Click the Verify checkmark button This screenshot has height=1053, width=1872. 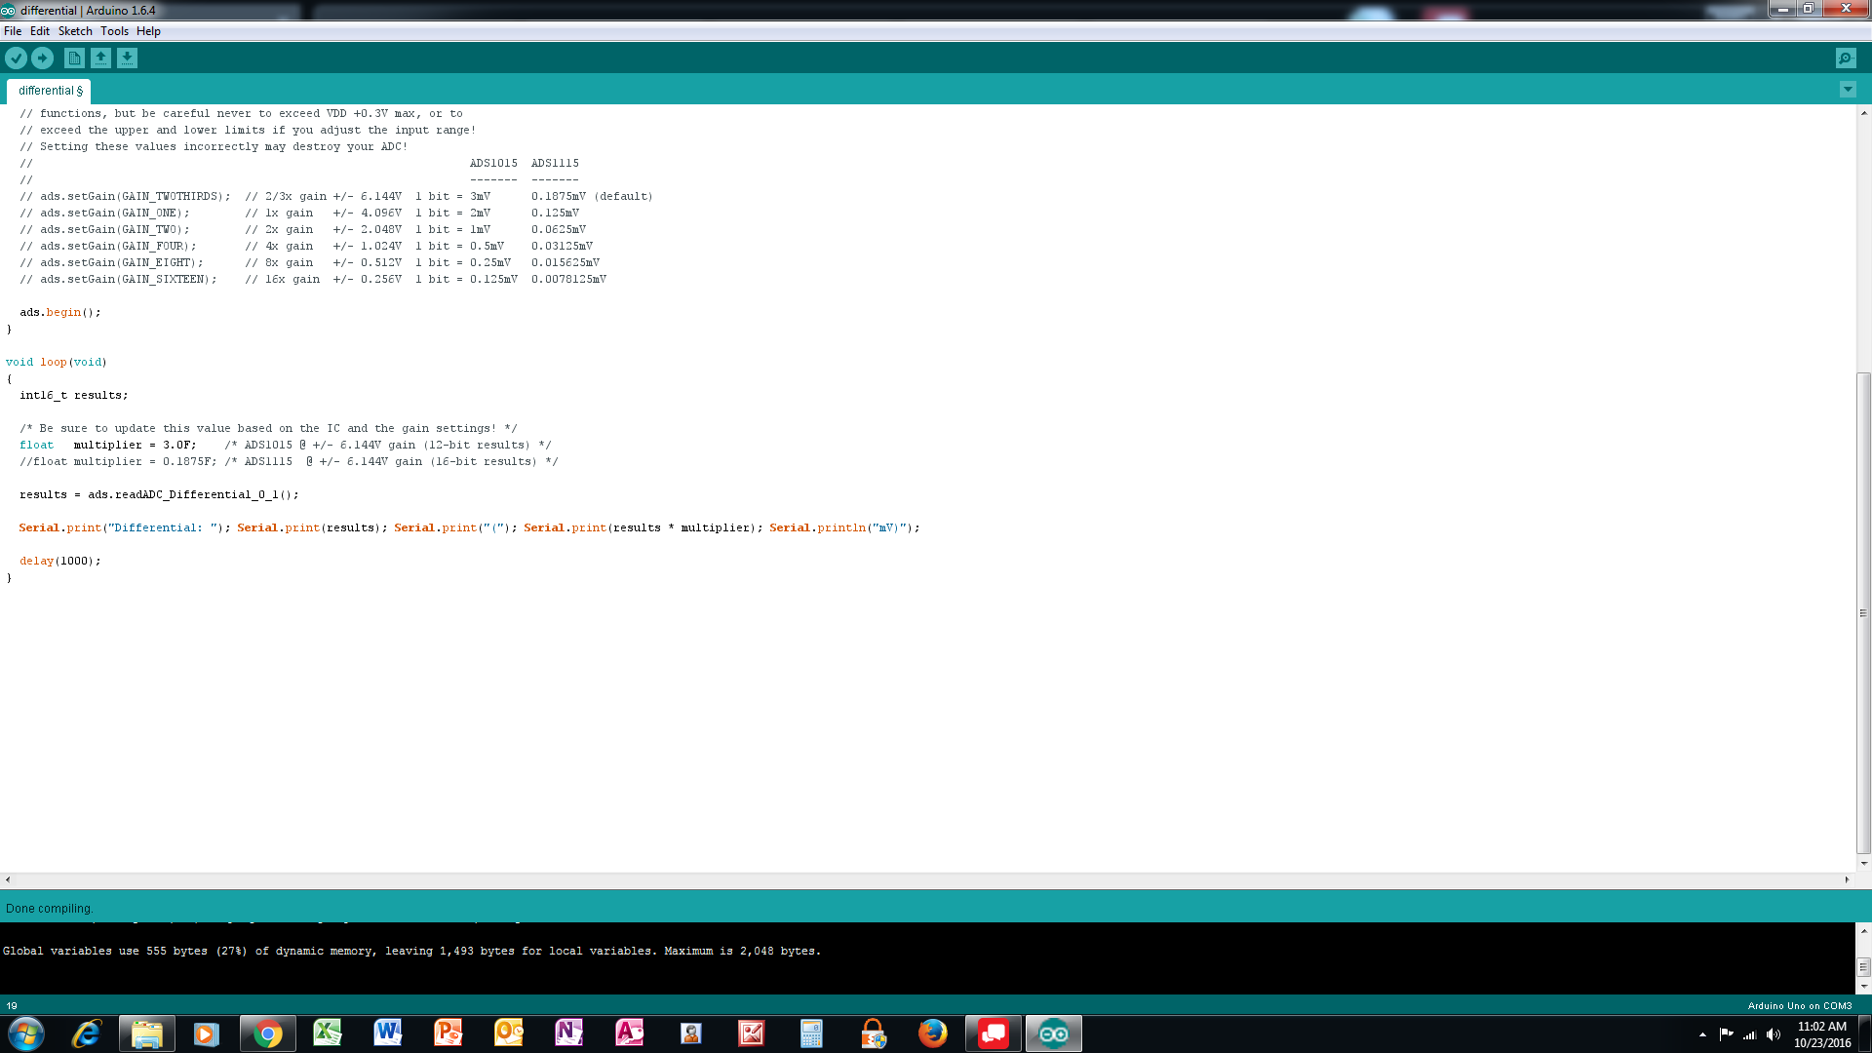[x=16, y=58]
